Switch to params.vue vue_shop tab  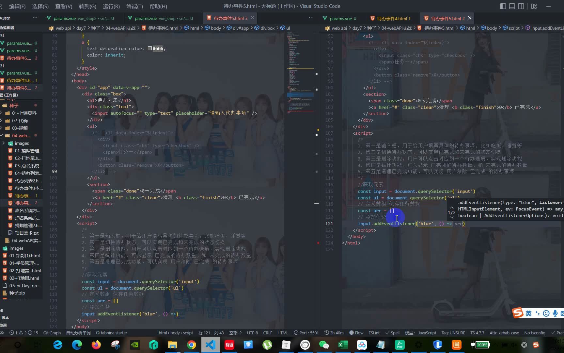[x=161, y=18]
